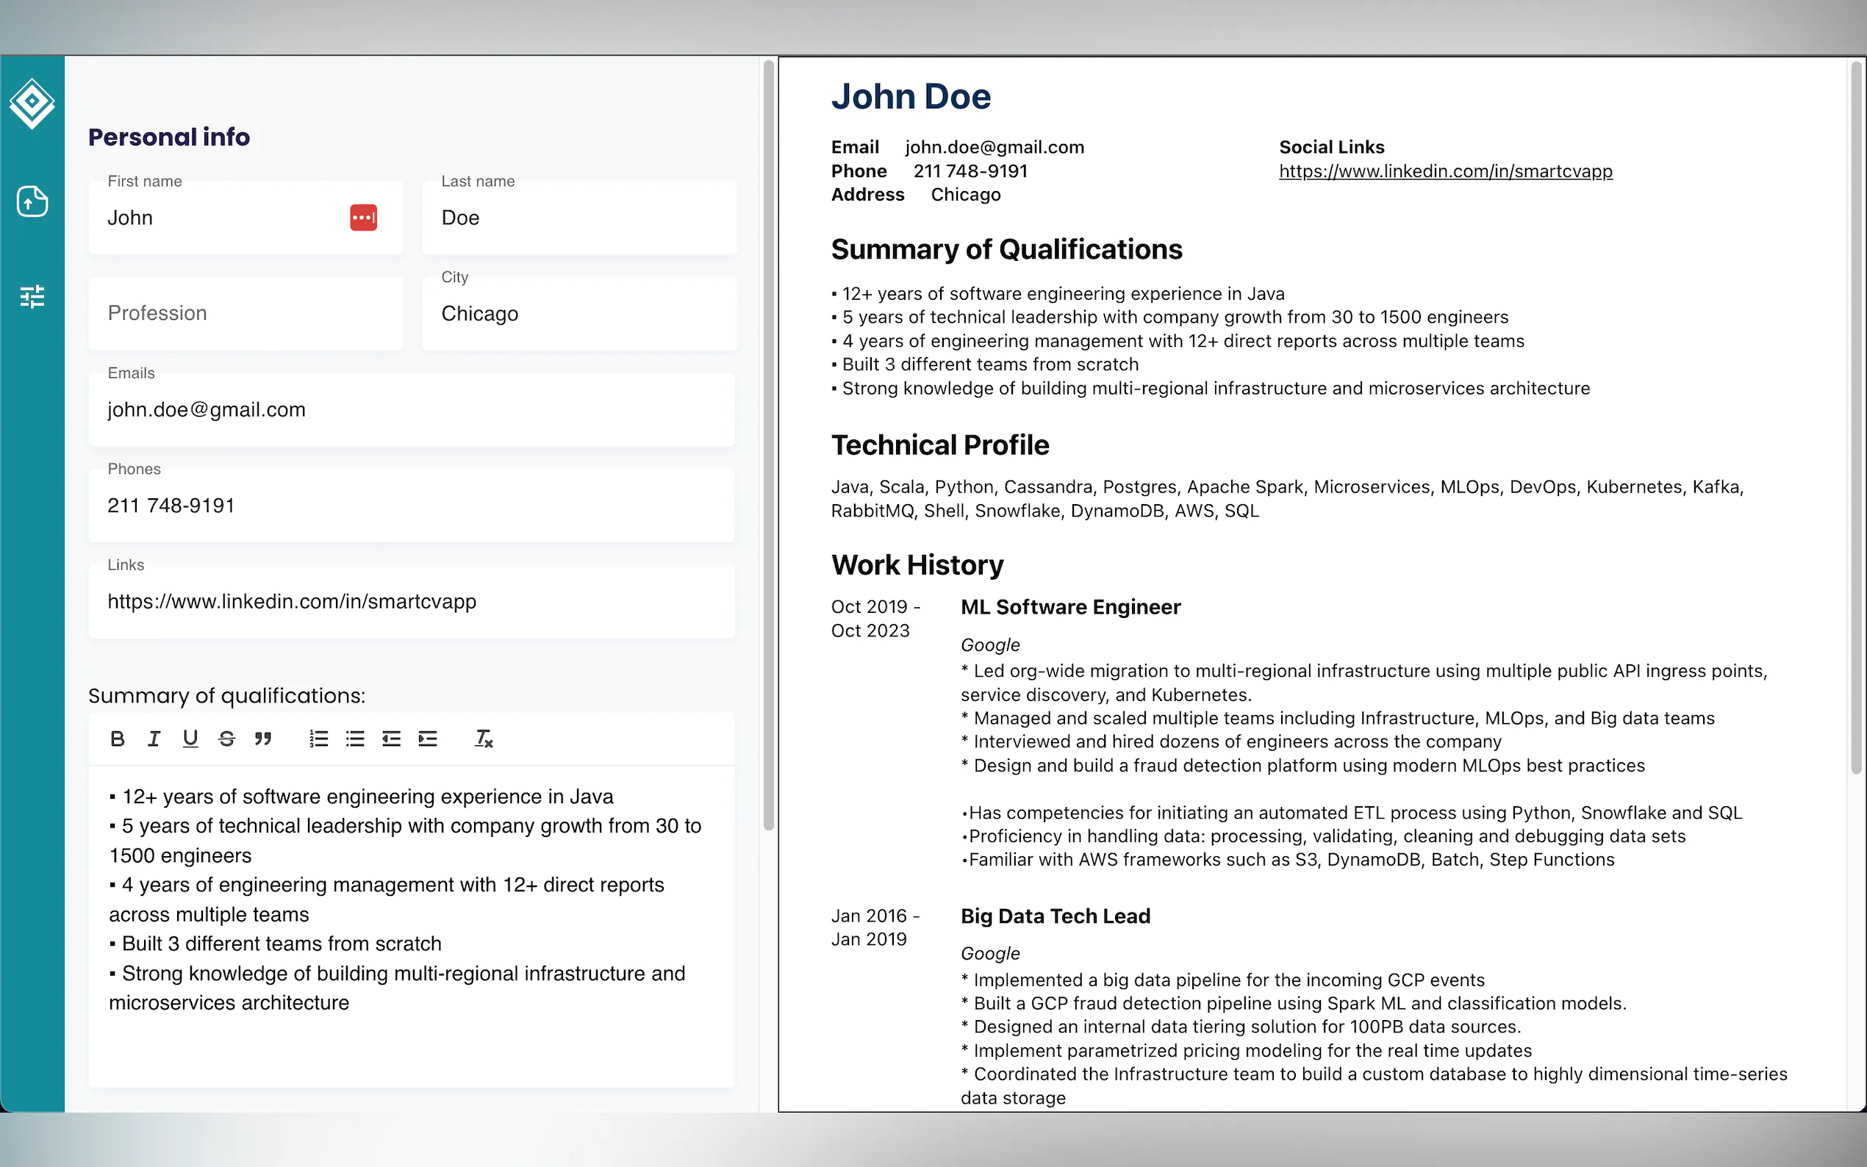Apply blockquote formatting in editor toolbar
Image resolution: width=1867 pixels, height=1167 pixels.
click(x=262, y=739)
